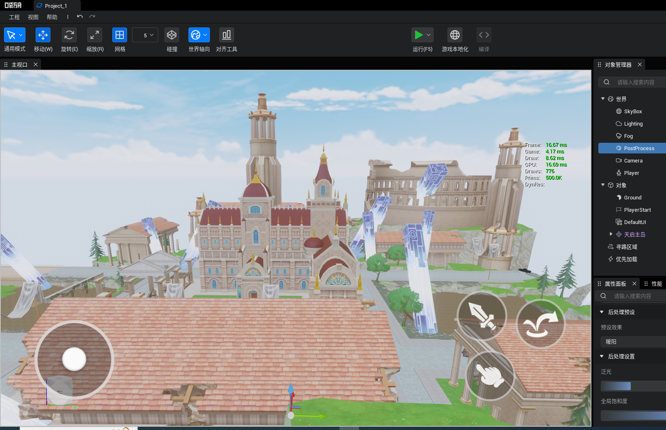Click the 主视口 drag handle dots
The height and width of the screenshot is (430, 666).
coord(6,64)
